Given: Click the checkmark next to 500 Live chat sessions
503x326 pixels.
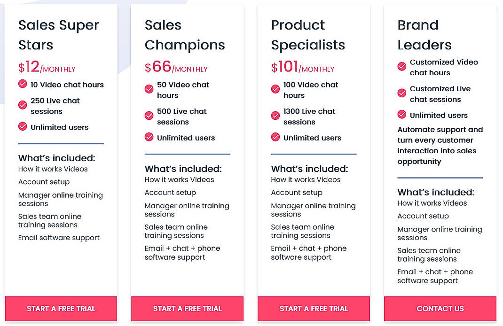Looking at the screenshot, I should click(149, 116).
